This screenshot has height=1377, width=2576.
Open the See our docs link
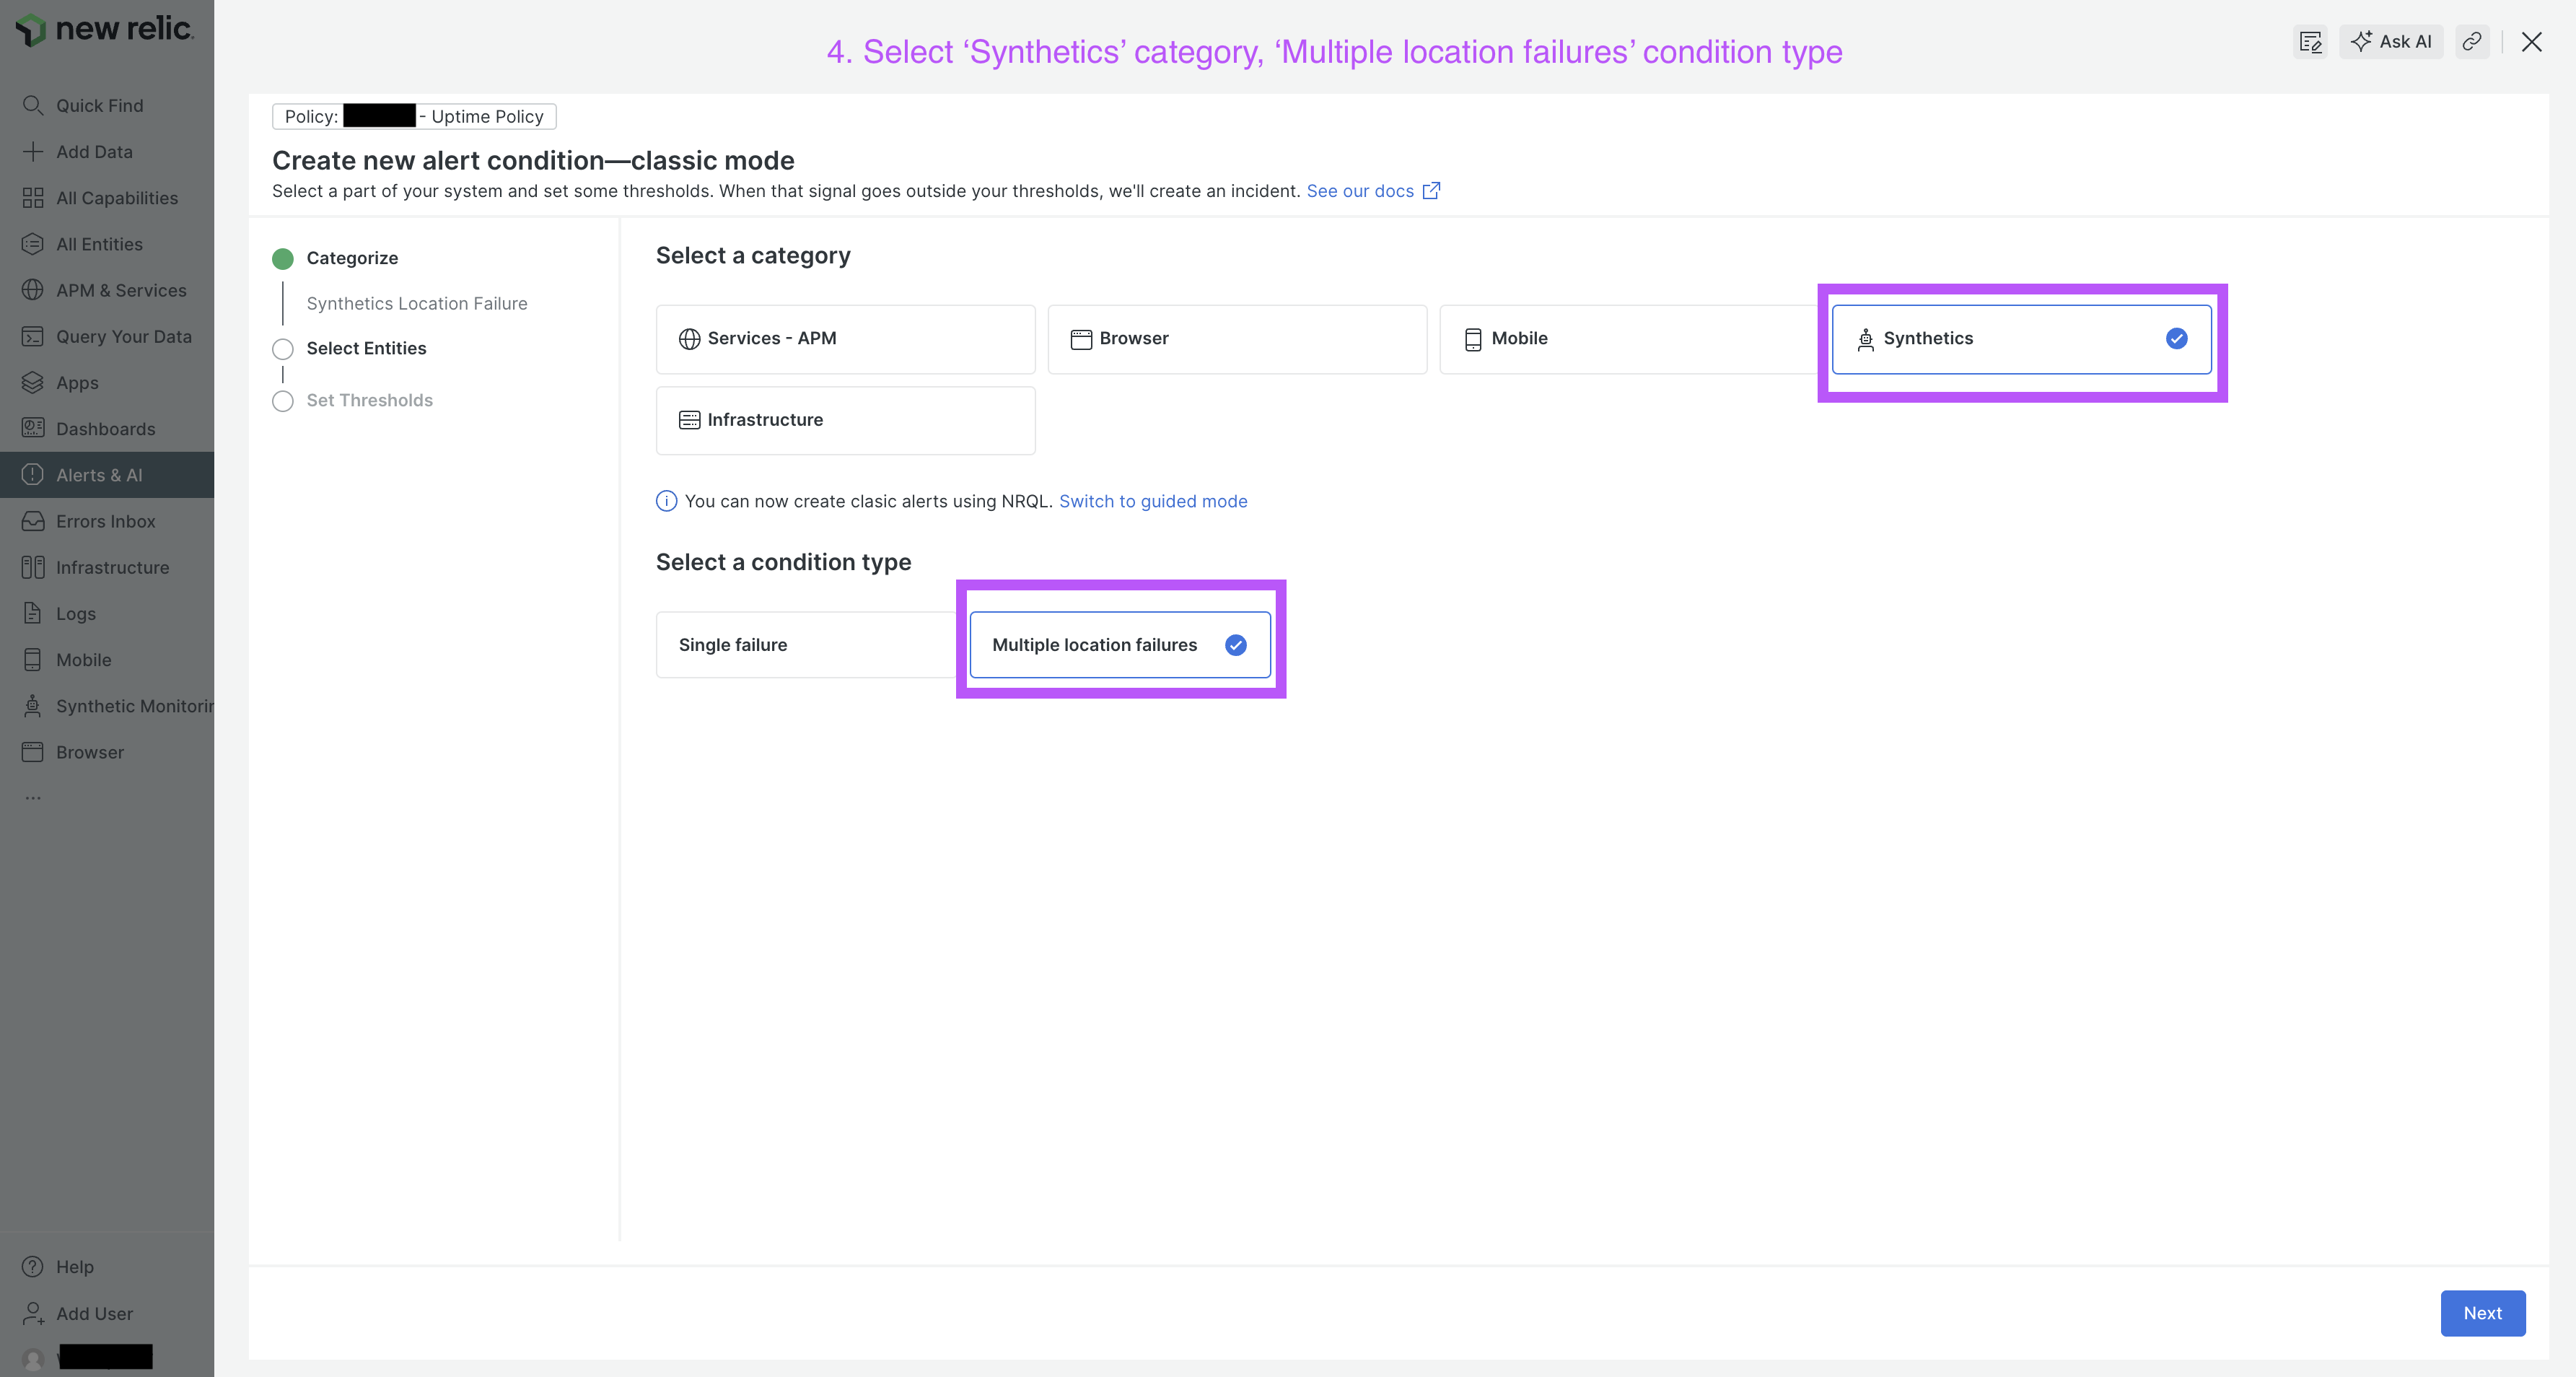[x=1373, y=191]
